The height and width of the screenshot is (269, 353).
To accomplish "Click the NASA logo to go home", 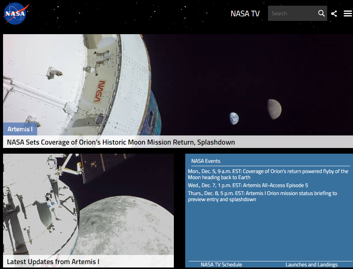I will pos(15,14).
